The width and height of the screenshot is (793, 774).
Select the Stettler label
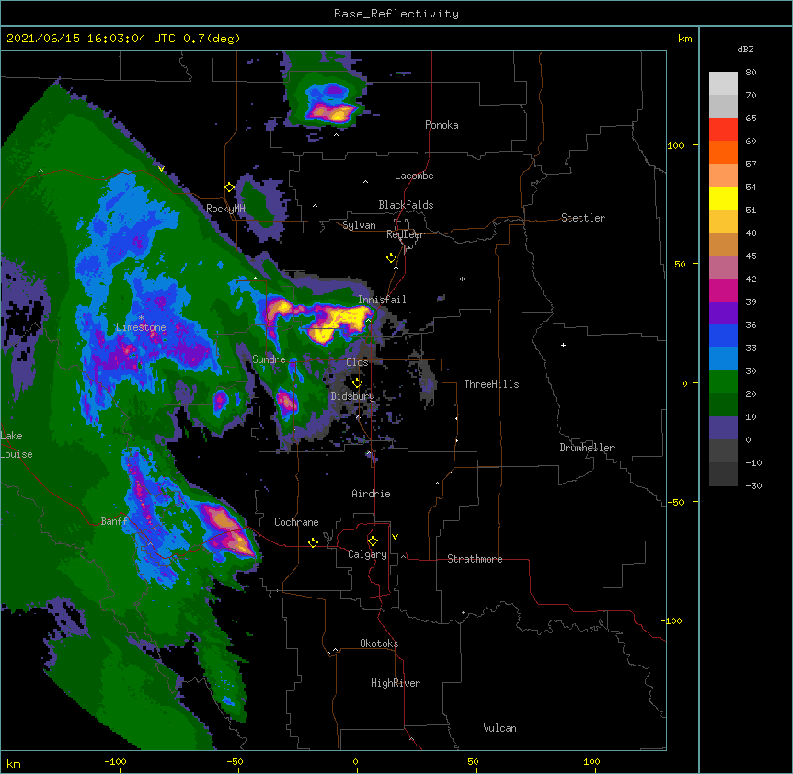(583, 218)
